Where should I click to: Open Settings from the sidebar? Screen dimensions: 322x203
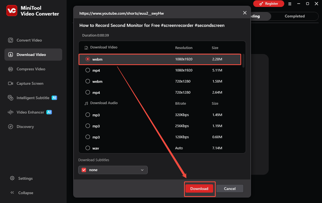(x=25, y=178)
